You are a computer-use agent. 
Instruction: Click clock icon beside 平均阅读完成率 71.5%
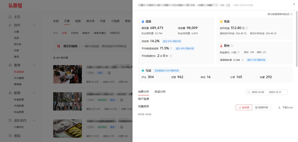[x=171, y=48]
